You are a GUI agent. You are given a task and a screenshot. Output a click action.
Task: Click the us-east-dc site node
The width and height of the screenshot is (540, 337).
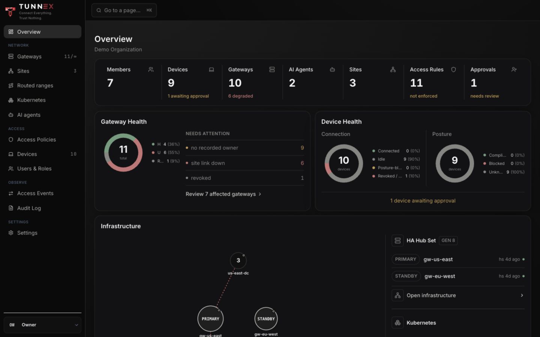[x=238, y=261]
